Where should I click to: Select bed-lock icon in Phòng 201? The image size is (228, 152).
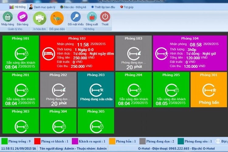click(21, 90)
